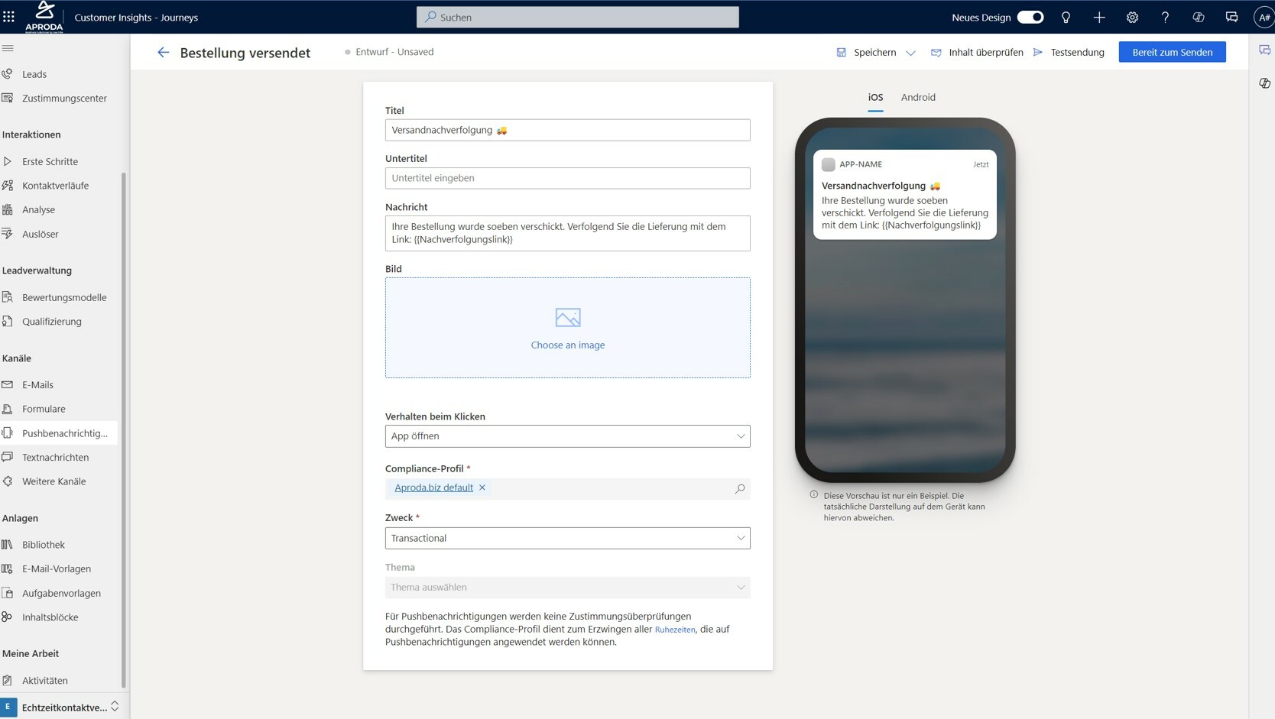This screenshot has width=1275, height=719.
Task: Open E-Mails channel from the sidebar
Action: coord(39,384)
